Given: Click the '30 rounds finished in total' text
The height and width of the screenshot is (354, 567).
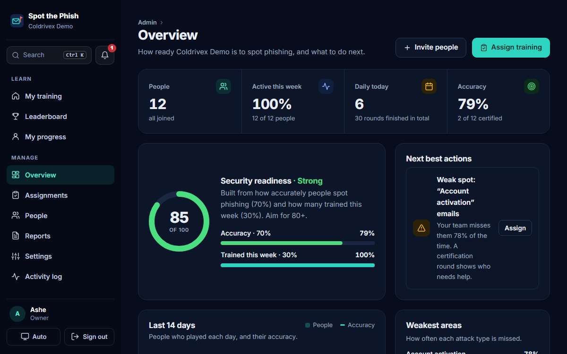Looking at the screenshot, I should (x=392, y=118).
